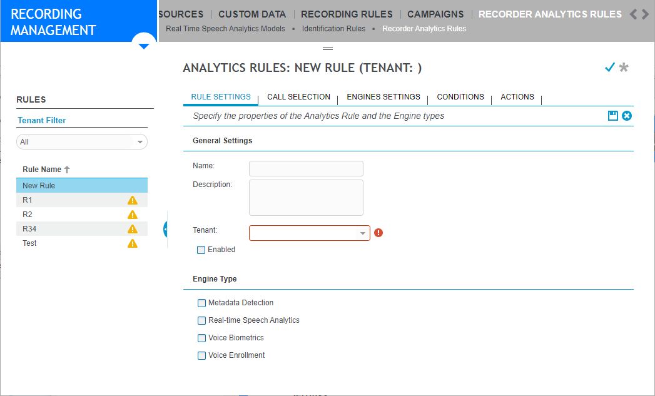Viewport: 655px width, 396px height.
Task: Click the blue X cancel icon
Action: (x=627, y=116)
